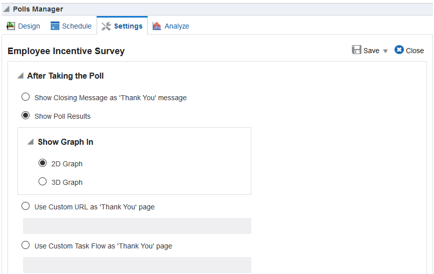The image size is (434, 274).
Task: Select Use Custom Task Flow radio button
Action: 26,245
